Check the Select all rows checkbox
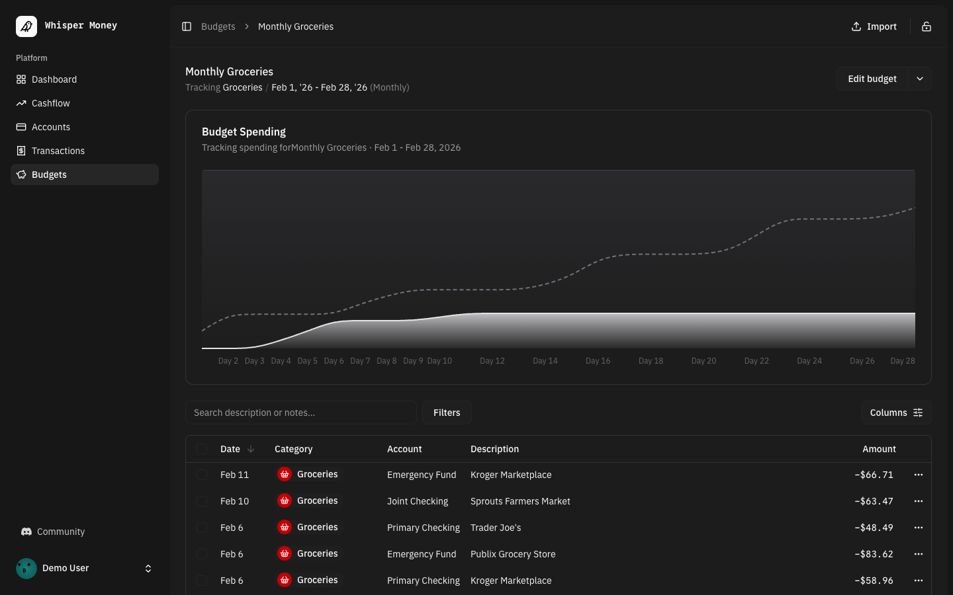 tap(202, 449)
